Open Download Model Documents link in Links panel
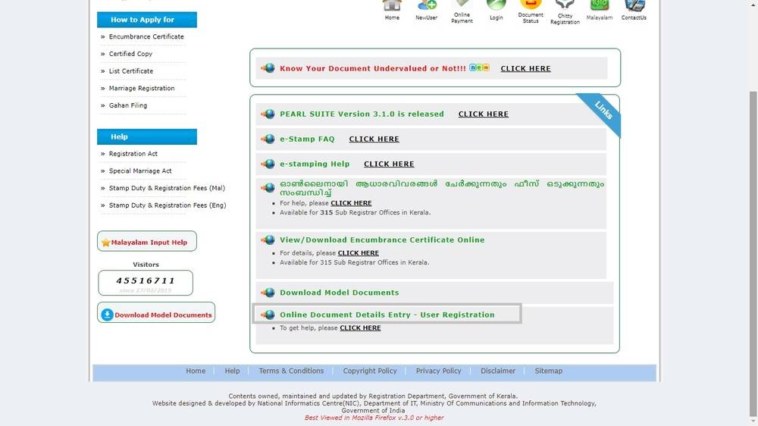The image size is (758, 426). click(340, 293)
